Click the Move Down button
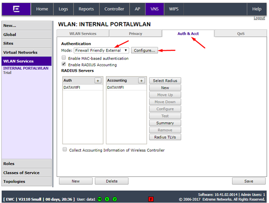The height and width of the screenshot is (203, 269). (x=165, y=101)
